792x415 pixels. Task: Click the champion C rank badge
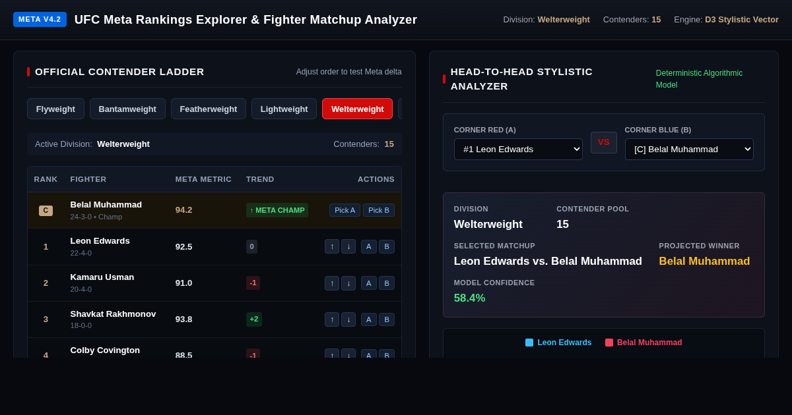pos(46,211)
